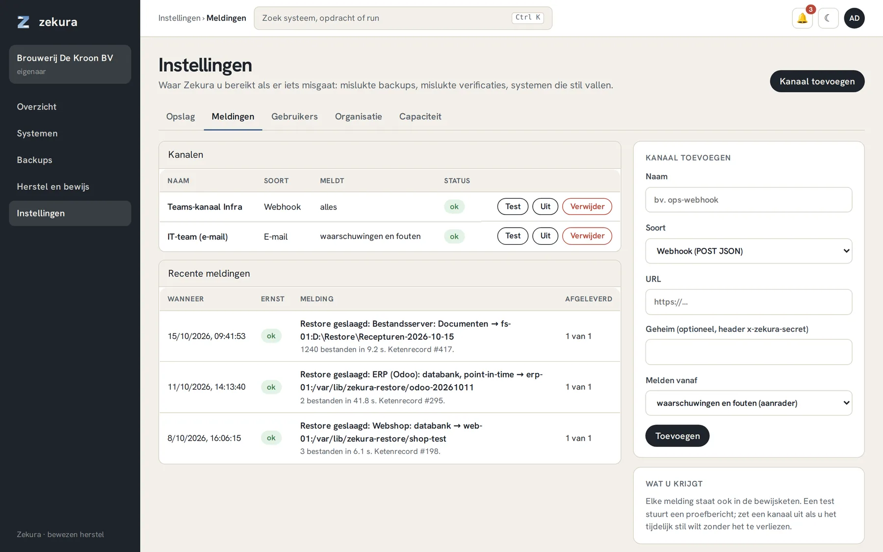
Task: Open Overzicht in the sidebar
Action: click(70, 107)
